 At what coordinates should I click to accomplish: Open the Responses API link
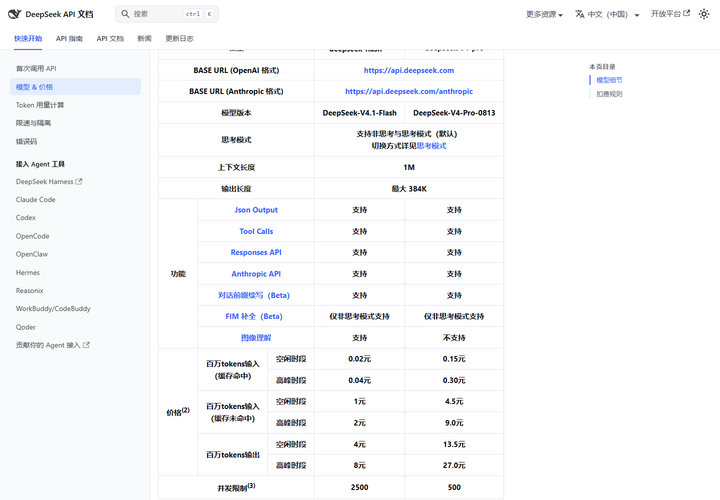(256, 252)
